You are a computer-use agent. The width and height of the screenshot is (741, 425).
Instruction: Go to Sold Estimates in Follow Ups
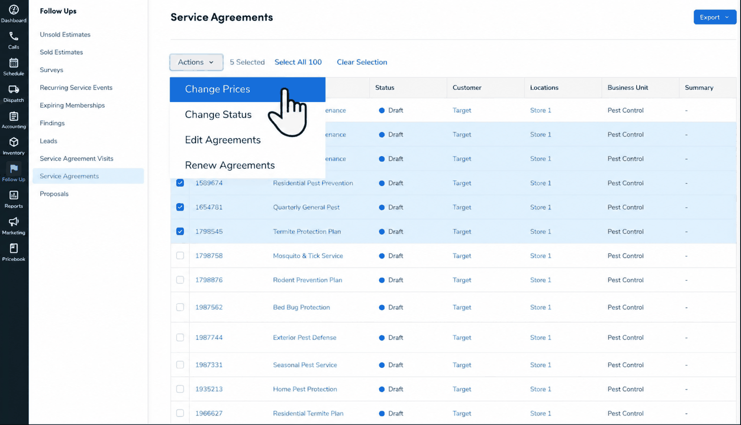(x=61, y=52)
